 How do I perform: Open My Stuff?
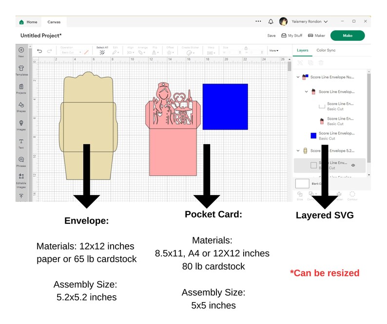point(292,36)
